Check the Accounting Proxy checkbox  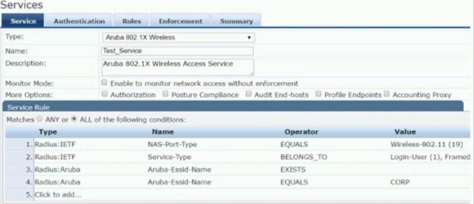pyautogui.click(x=387, y=94)
